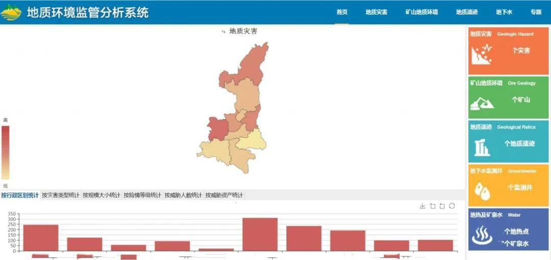Click the hot spring icon in Water card
Image resolution: width=551 pixels, height=260 pixels.
[482, 236]
